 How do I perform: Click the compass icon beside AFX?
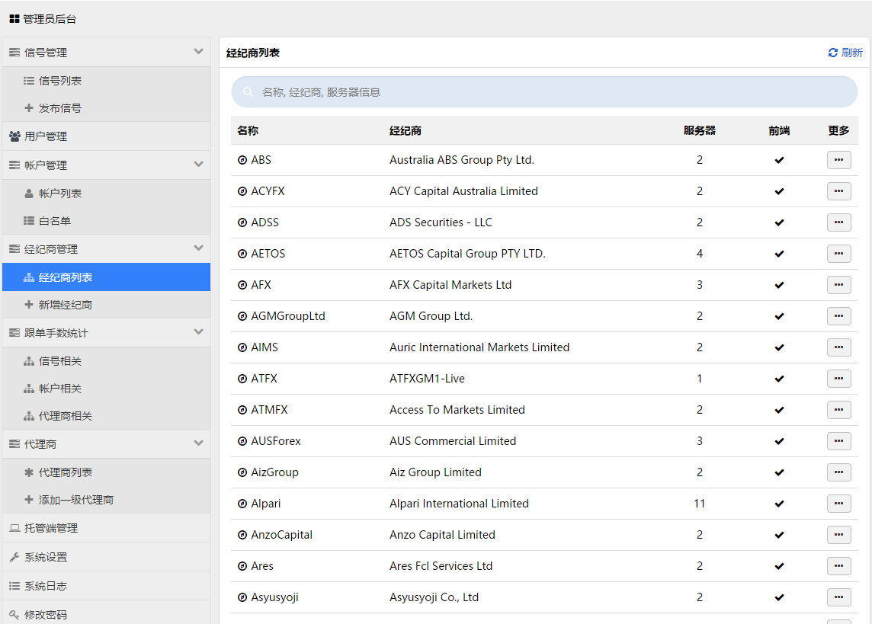pos(242,285)
